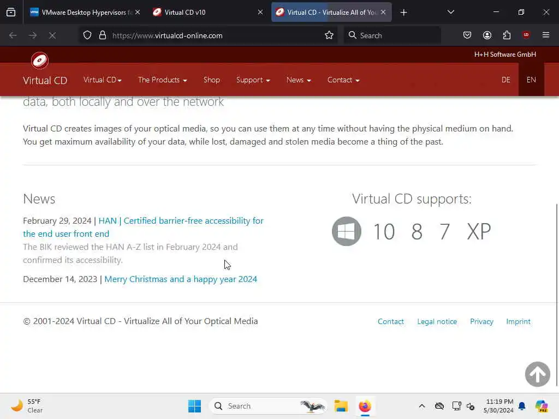Click the Virtual CD disc logo

tap(39, 61)
